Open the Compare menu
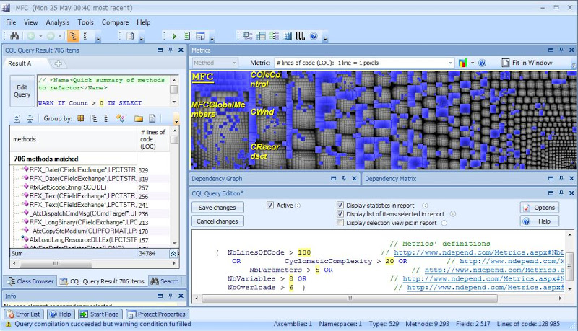Screen dimensions: 578x331 coord(115,22)
